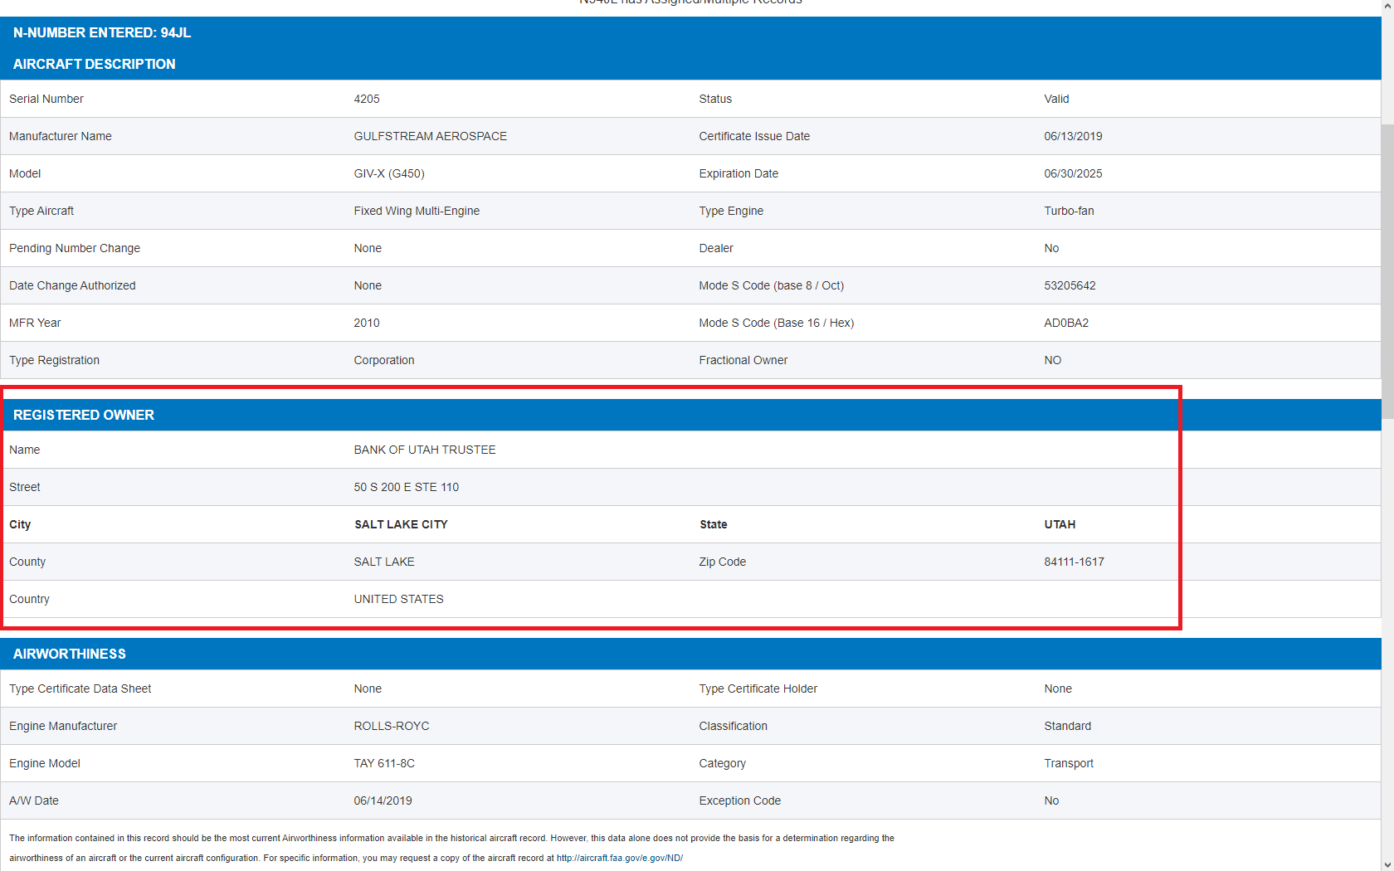The image size is (1394, 871).
Task: Select owner name BANK OF UTAH TRUSTEE
Action: coord(425,450)
